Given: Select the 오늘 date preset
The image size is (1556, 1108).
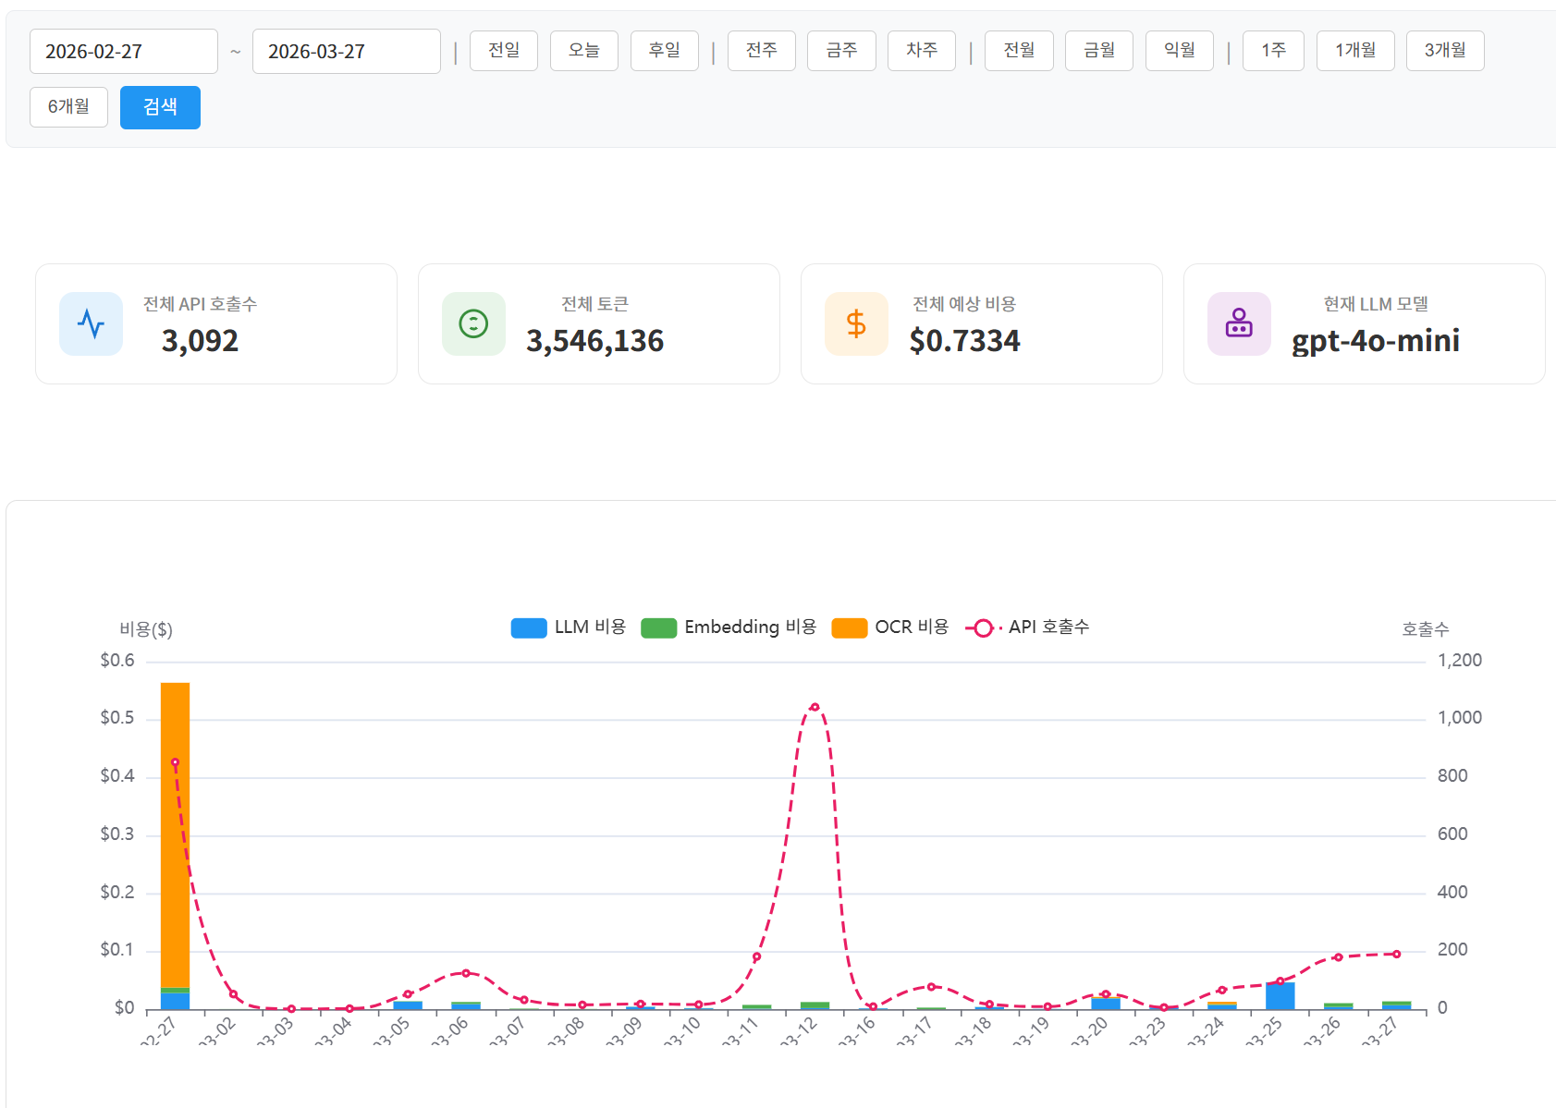Looking at the screenshot, I should click(x=583, y=51).
